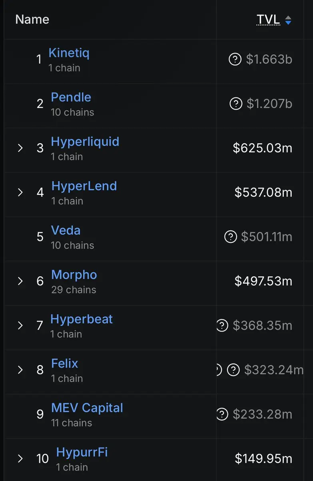Click the question mark icon beside Kinetiq TVL

(x=235, y=60)
